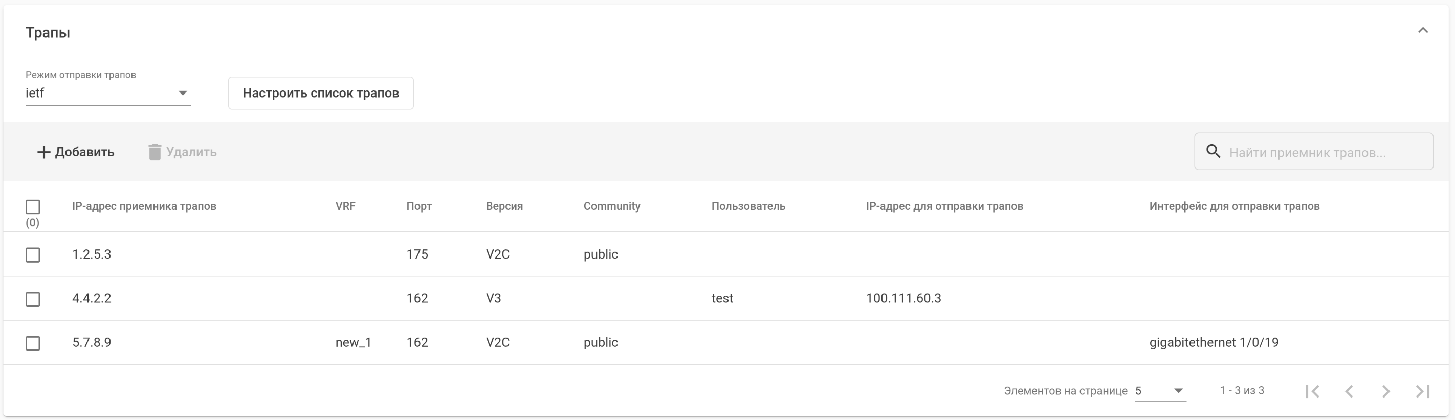Tick the checkbox for receiver 5.7.8.9
1455x420 pixels.
coord(33,343)
